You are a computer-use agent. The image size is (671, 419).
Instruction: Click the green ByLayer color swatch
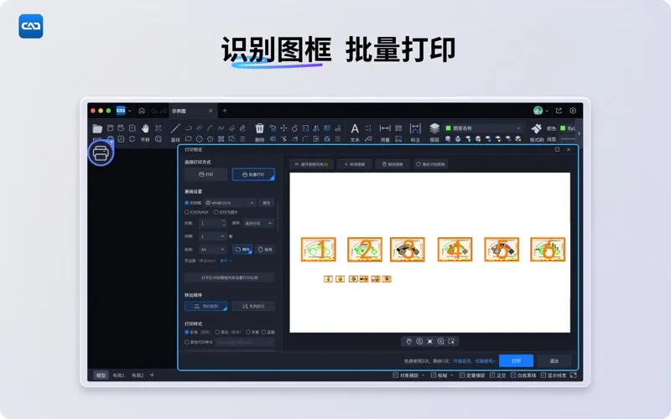pos(563,128)
